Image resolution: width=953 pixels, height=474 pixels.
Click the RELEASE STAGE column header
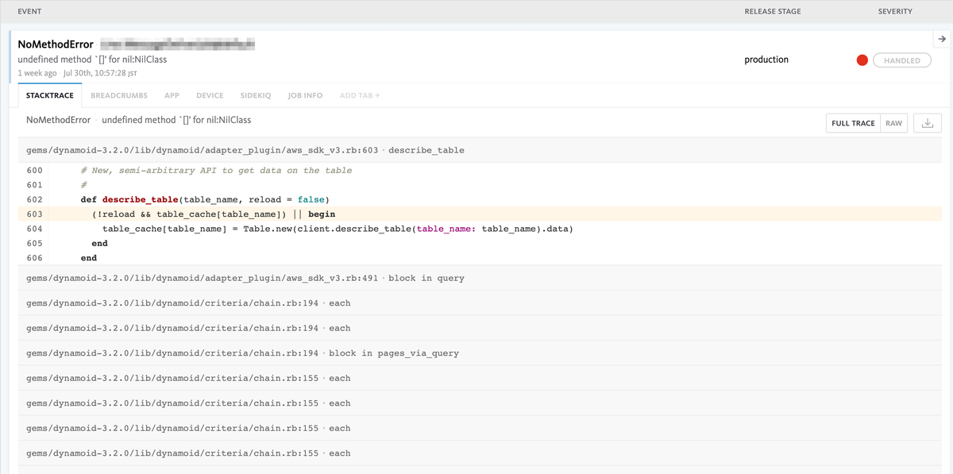(x=773, y=11)
